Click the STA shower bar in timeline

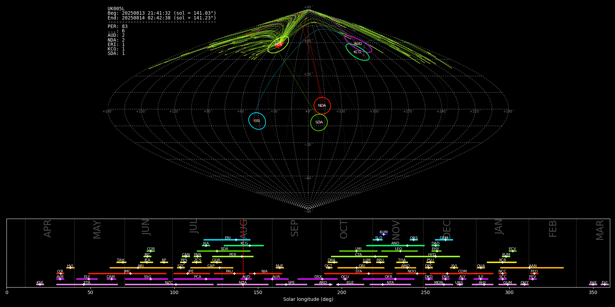click(358, 273)
